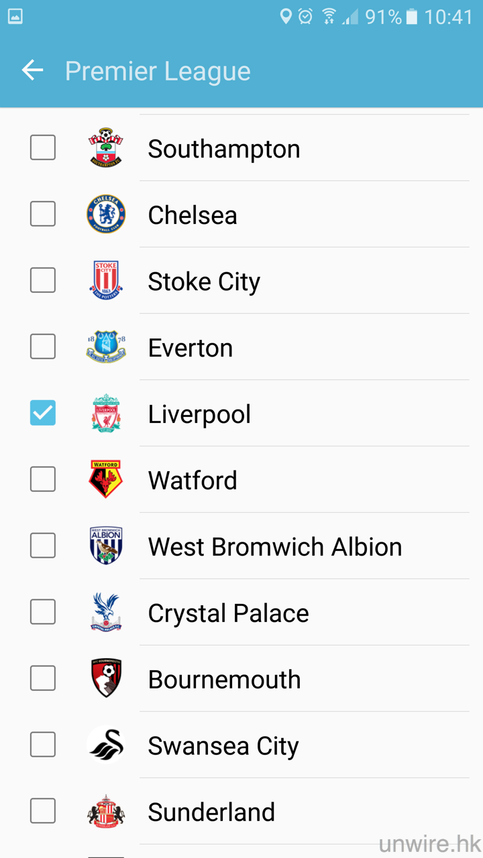Tap the Premier League header title
Viewport: 483px width, 858px height.
tap(158, 71)
